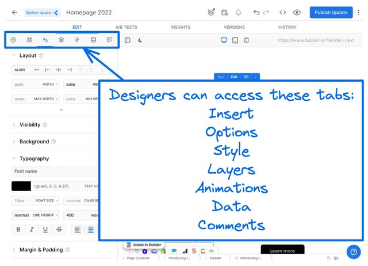Open the WIDTH unit dropdown
The image size is (368, 266).
(50, 85)
